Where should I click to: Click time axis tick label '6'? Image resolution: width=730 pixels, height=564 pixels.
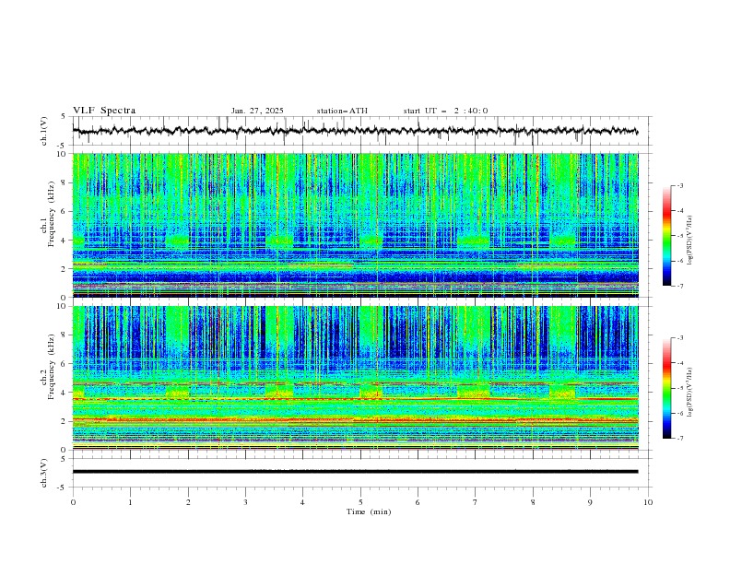coord(418,502)
